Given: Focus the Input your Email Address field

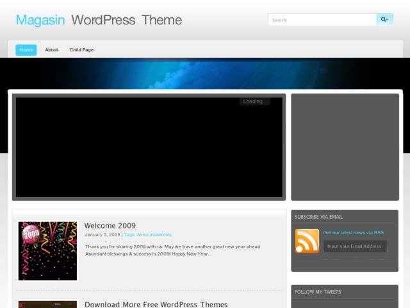Looking at the screenshot, I should (x=355, y=246).
